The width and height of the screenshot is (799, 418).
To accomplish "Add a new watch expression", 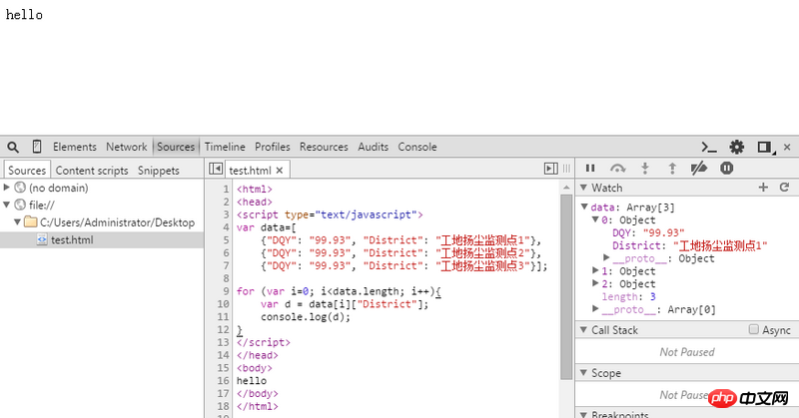I will click(x=764, y=188).
